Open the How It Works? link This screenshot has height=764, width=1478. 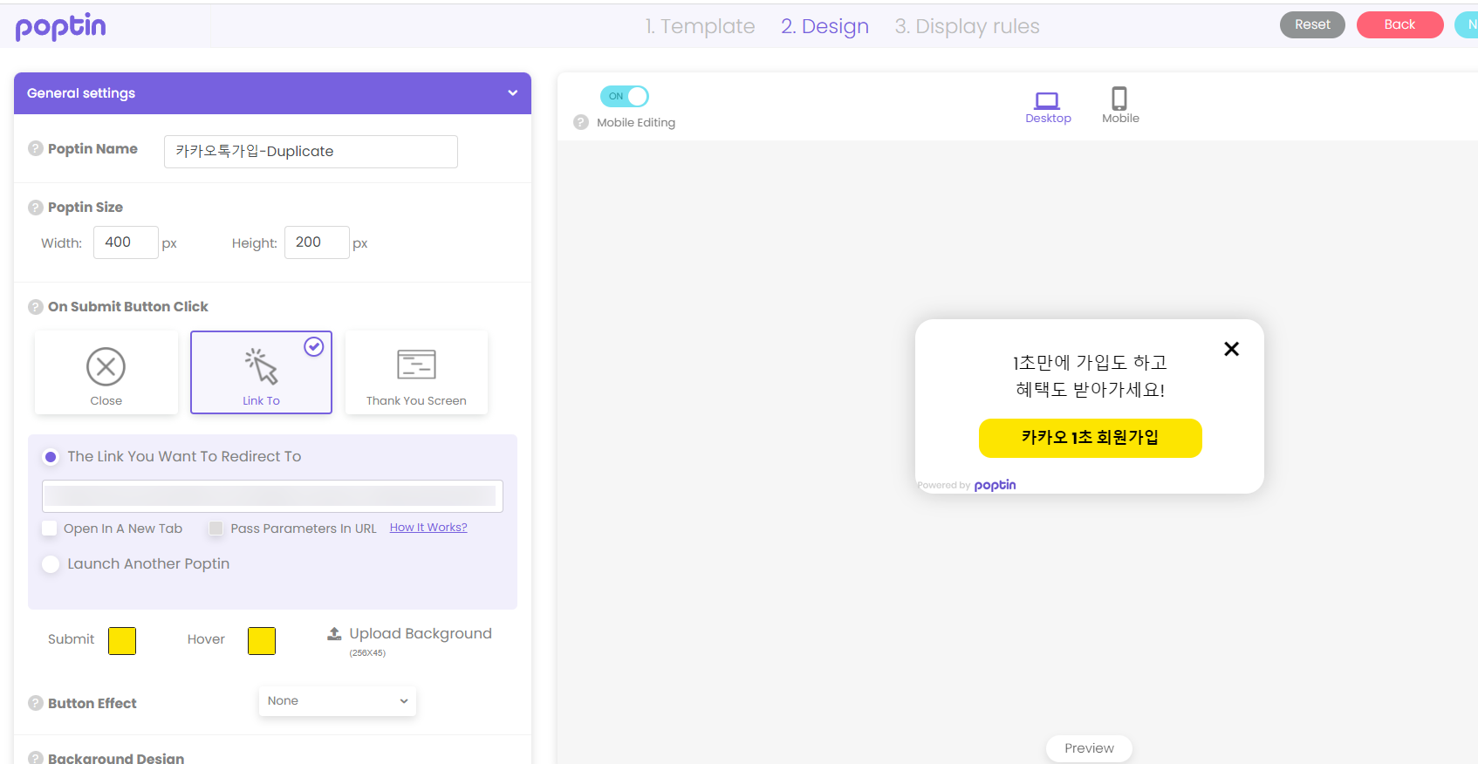click(x=428, y=528)
